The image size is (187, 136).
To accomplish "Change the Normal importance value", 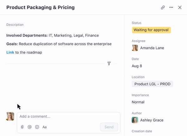I will (x=138, y=102).
